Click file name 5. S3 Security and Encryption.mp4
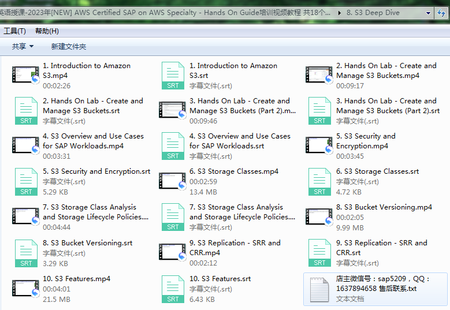450x310 pixels. (x=366, y=141)
